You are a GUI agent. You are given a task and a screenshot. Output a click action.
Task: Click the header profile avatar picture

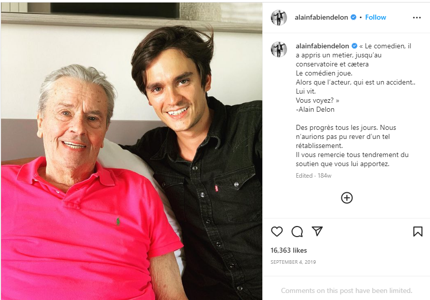click(x=279, y=18)
